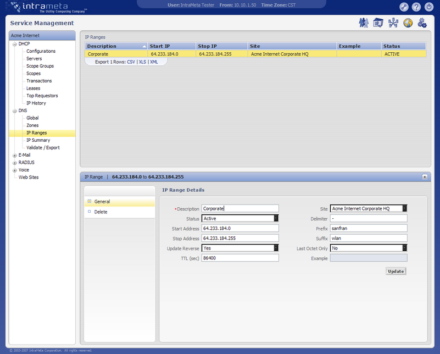Viewport: 440px width, 354px height.
Task: Open the wrench settings icon in header
Action: [404, 7]
